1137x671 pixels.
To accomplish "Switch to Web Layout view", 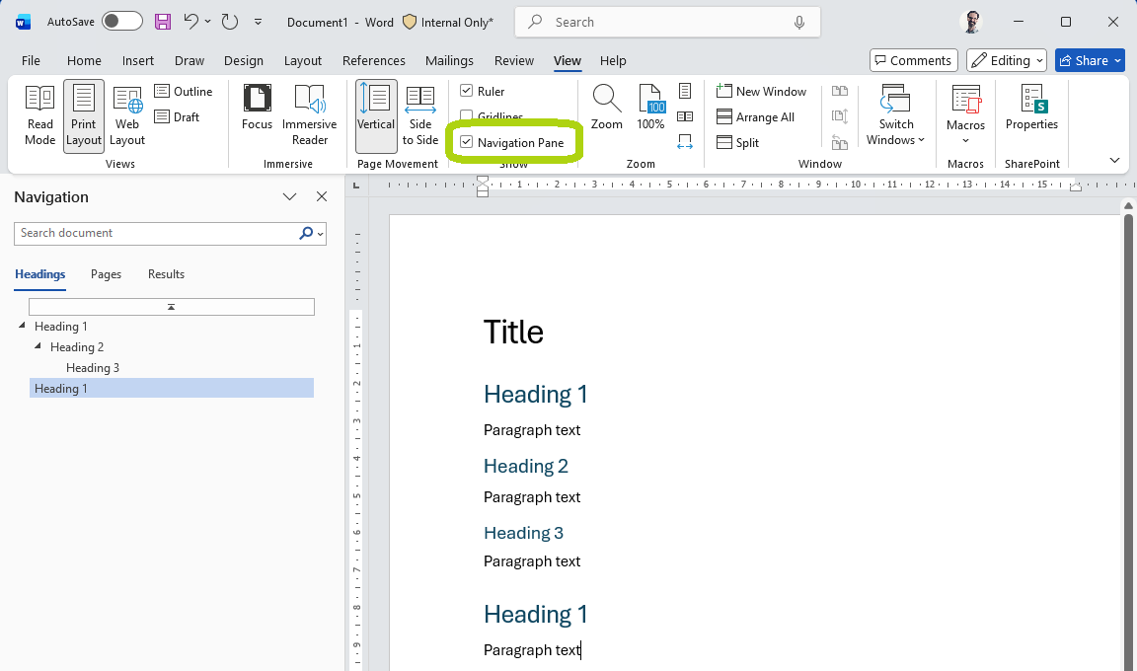I will coord(127,115).
